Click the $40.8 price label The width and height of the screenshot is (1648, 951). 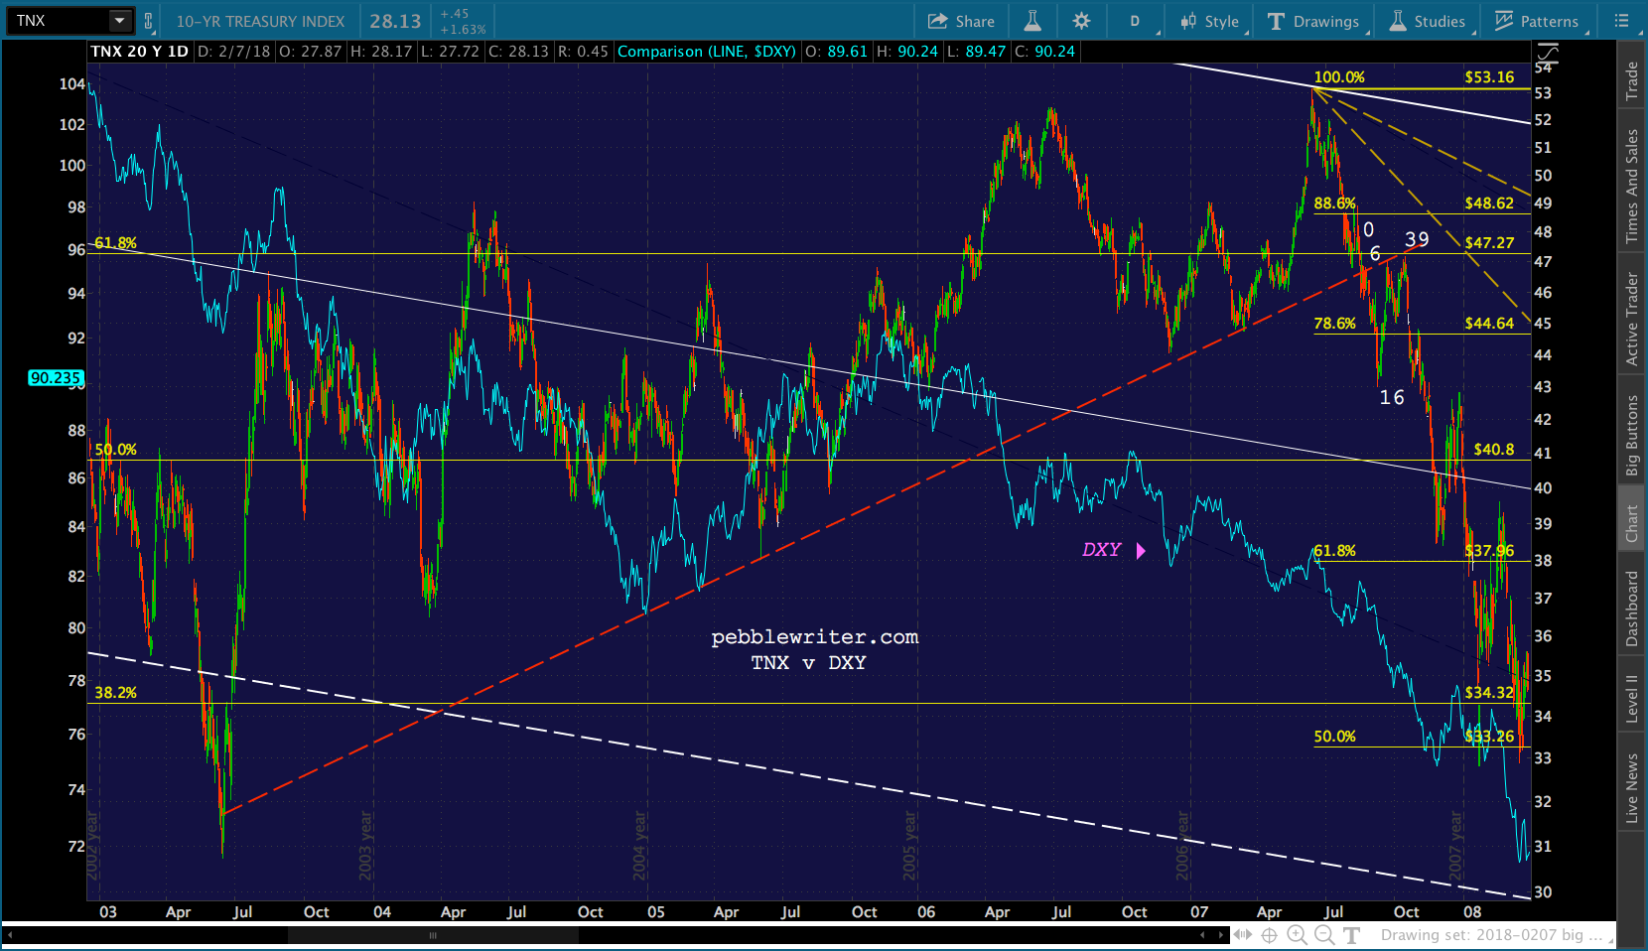1493,449
